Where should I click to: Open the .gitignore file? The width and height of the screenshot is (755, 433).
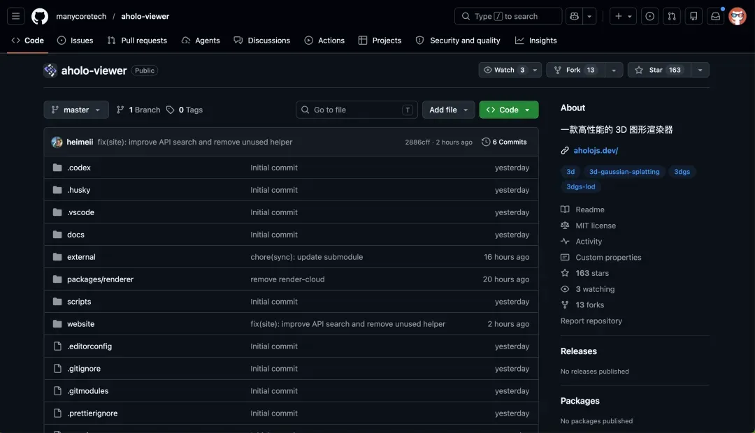click(84, 369)
